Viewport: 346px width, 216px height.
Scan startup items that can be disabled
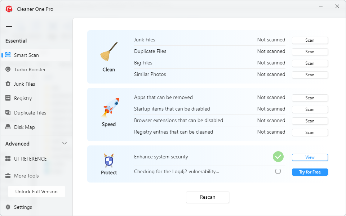[310, 109]
